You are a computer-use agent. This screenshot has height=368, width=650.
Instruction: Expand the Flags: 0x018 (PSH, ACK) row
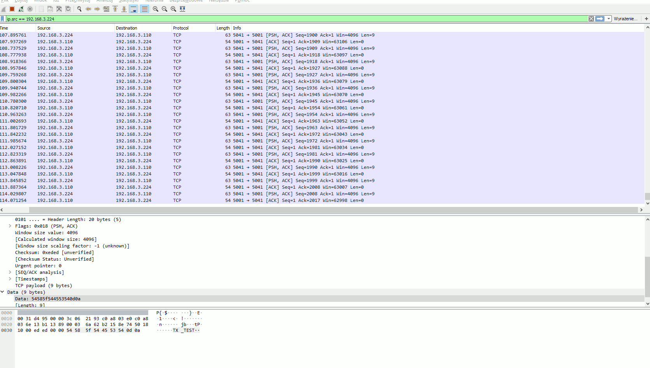tap(10, 226)
